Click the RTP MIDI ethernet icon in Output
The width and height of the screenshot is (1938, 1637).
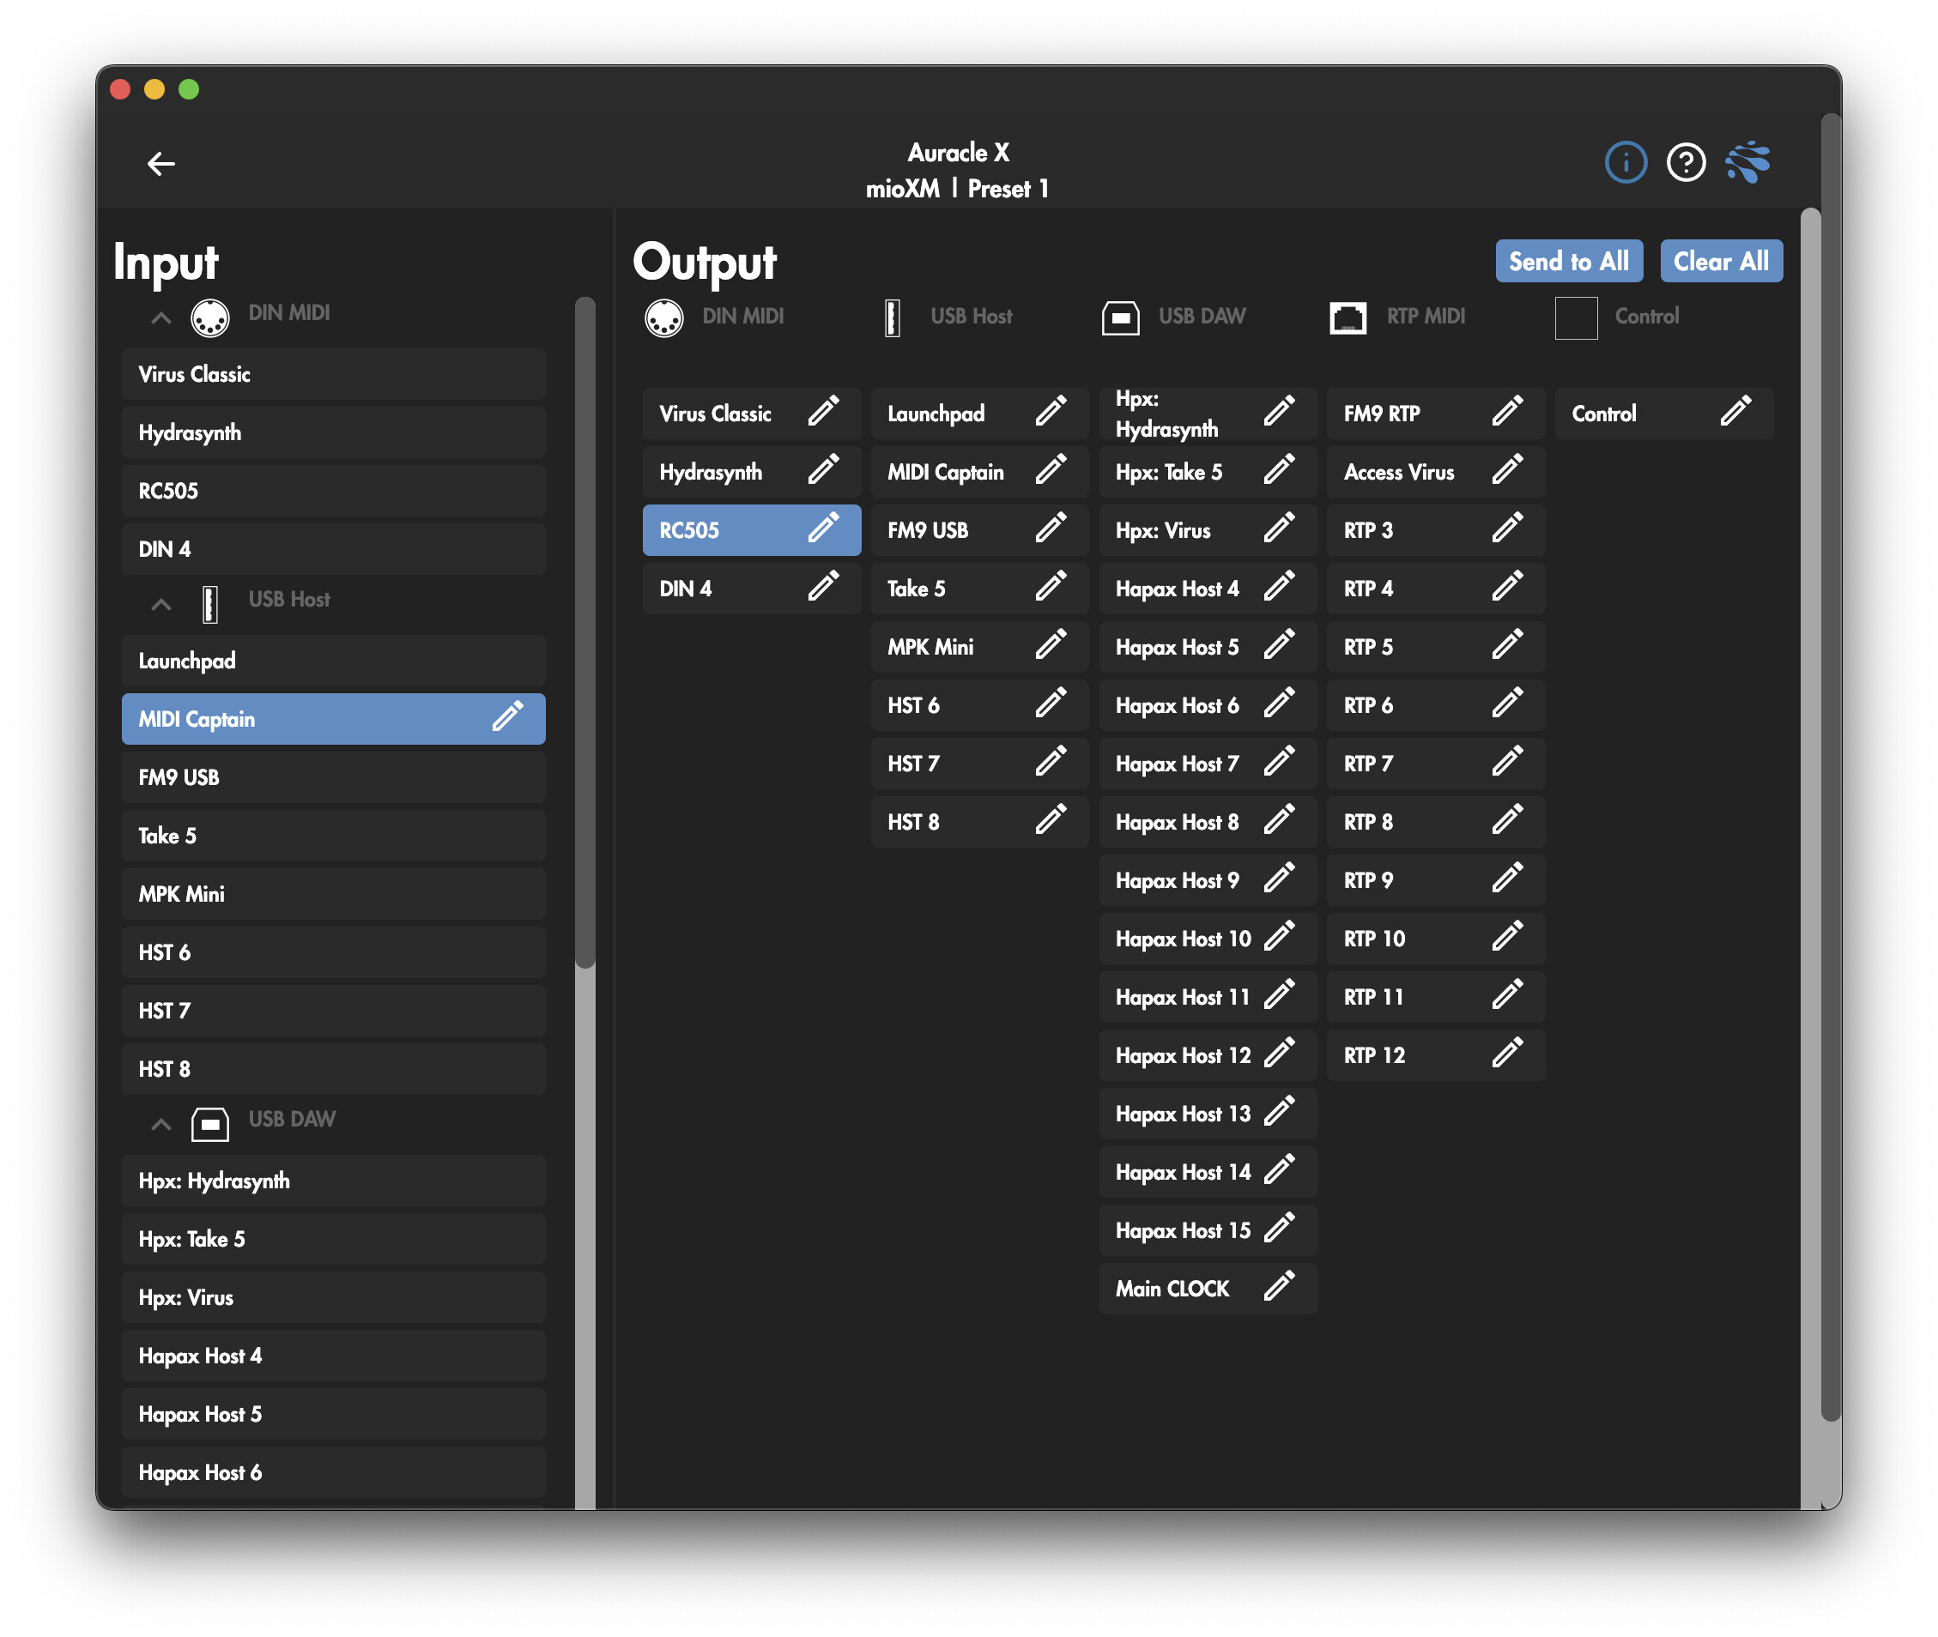click(x=1348, y=317)
